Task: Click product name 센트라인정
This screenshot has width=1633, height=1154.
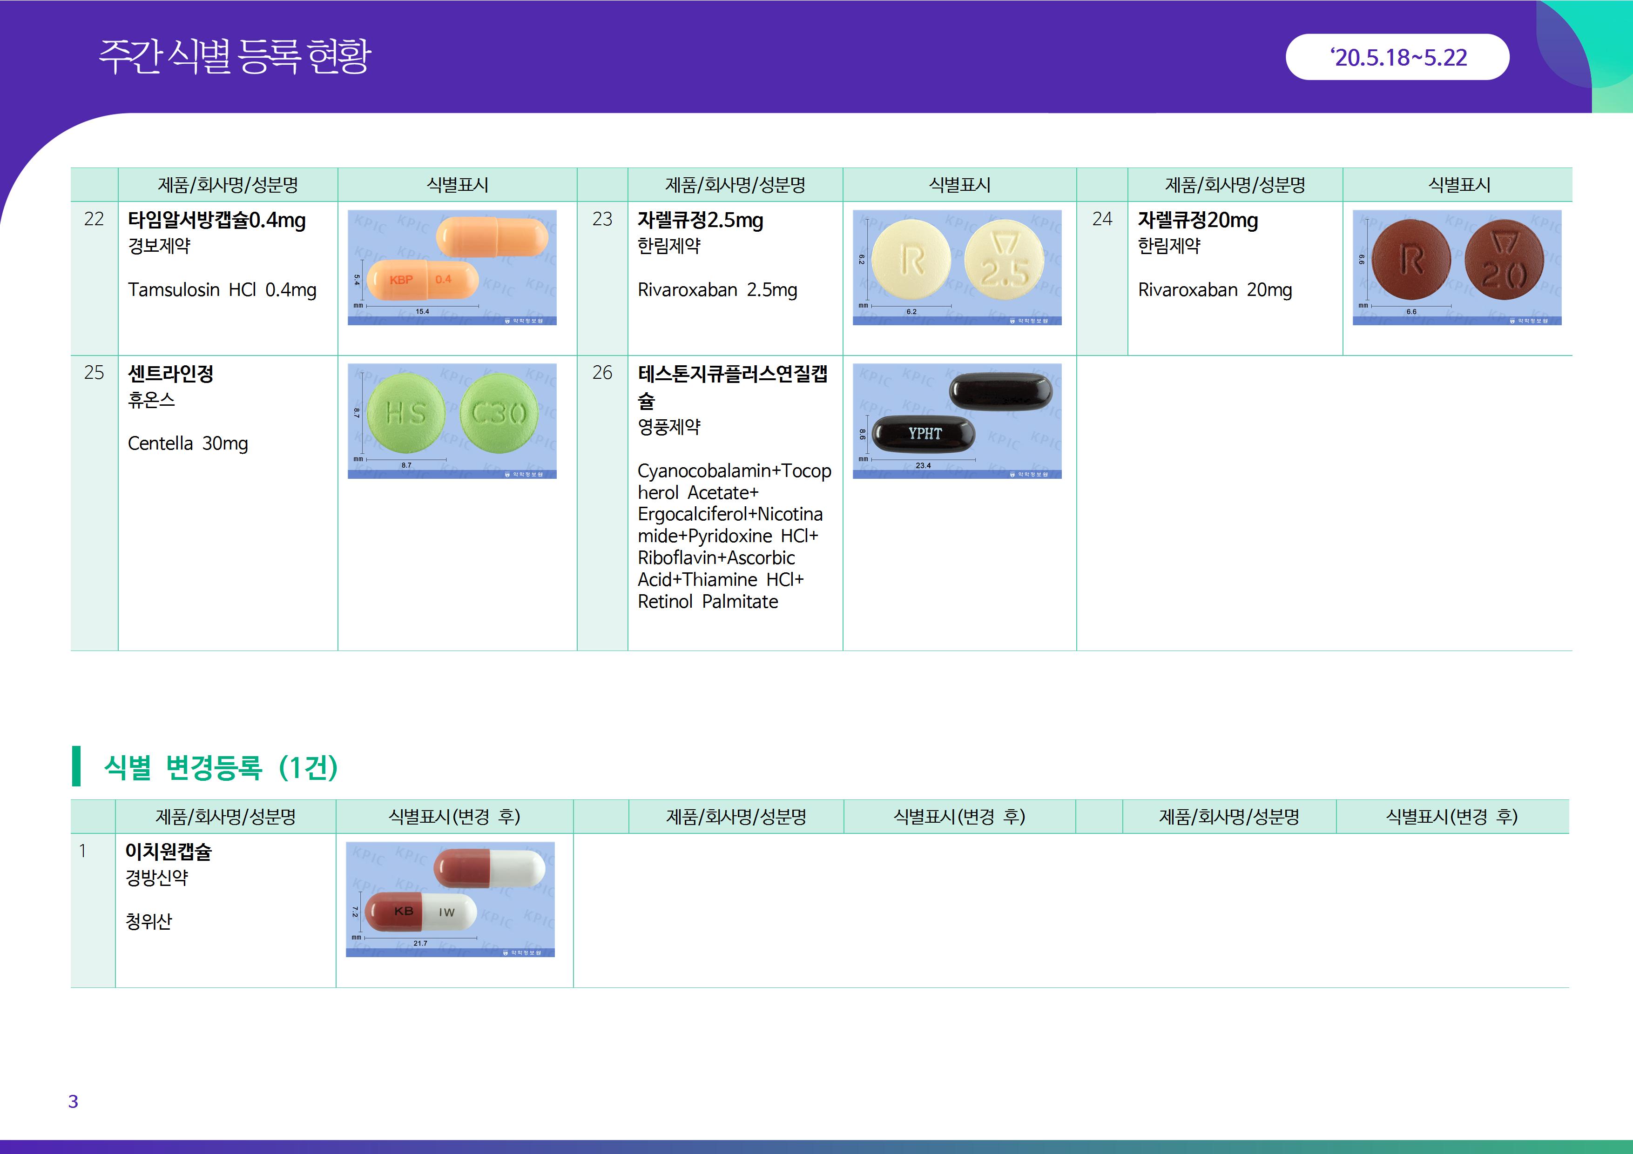Action: pyautogui.click(x=171, y=373)
